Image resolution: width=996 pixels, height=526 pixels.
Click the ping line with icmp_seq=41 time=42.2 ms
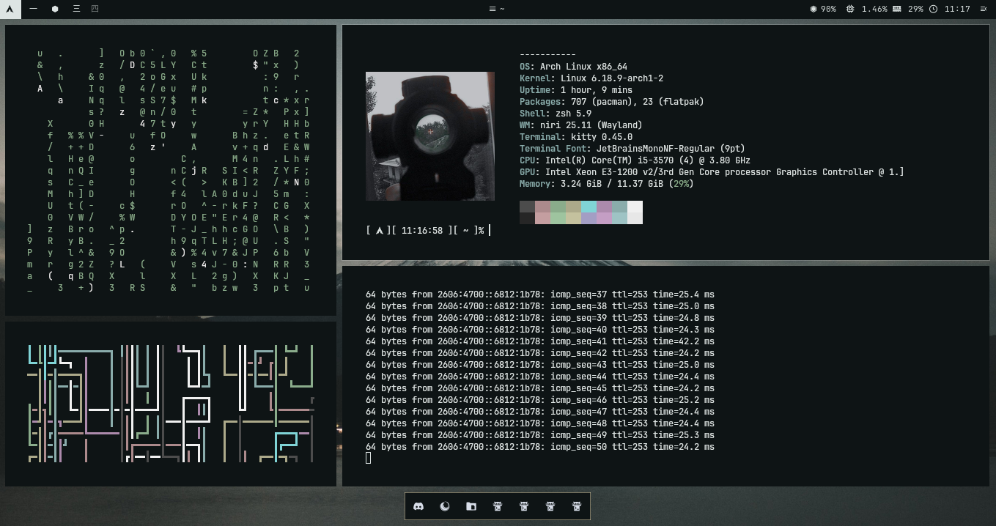click(540, 341)
